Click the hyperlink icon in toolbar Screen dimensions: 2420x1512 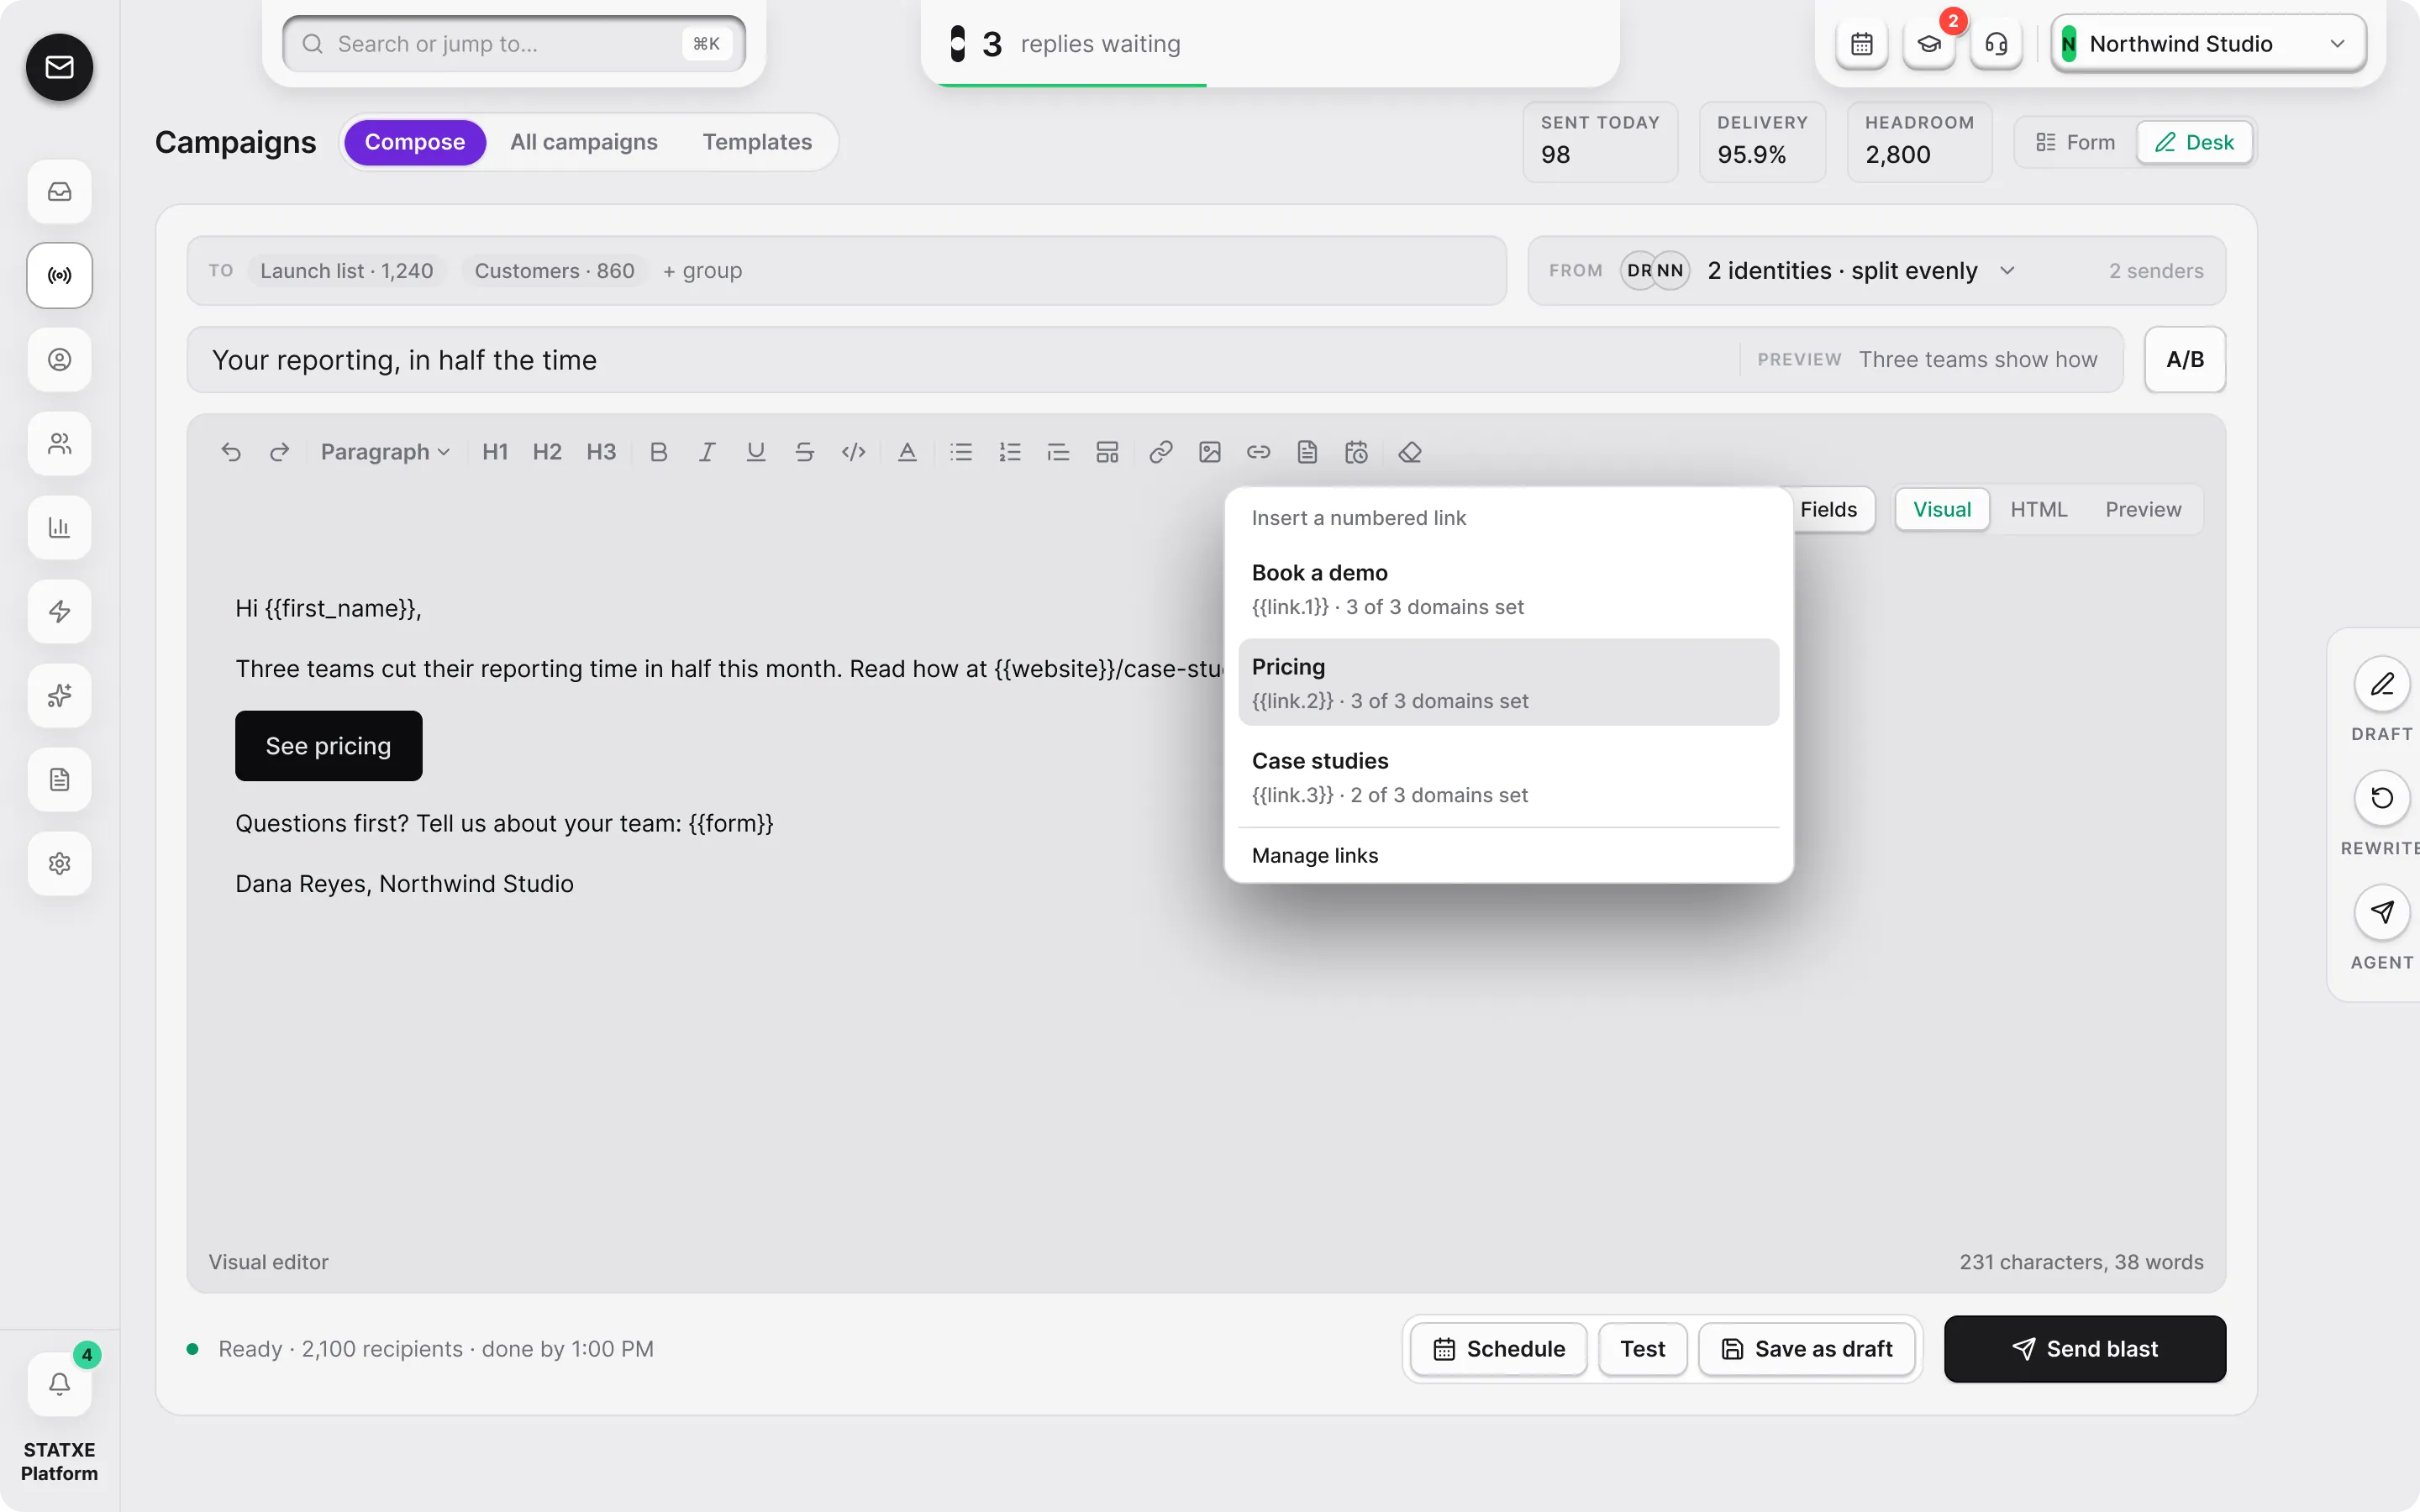click(1161, 452)
